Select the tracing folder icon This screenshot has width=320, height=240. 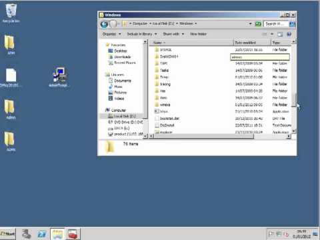coord(157,84)
